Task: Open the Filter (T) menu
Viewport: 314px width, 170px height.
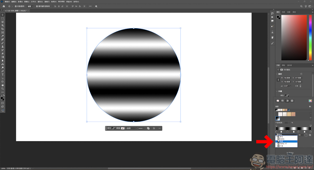Action: pyautogui.click(x=47, y=2)
